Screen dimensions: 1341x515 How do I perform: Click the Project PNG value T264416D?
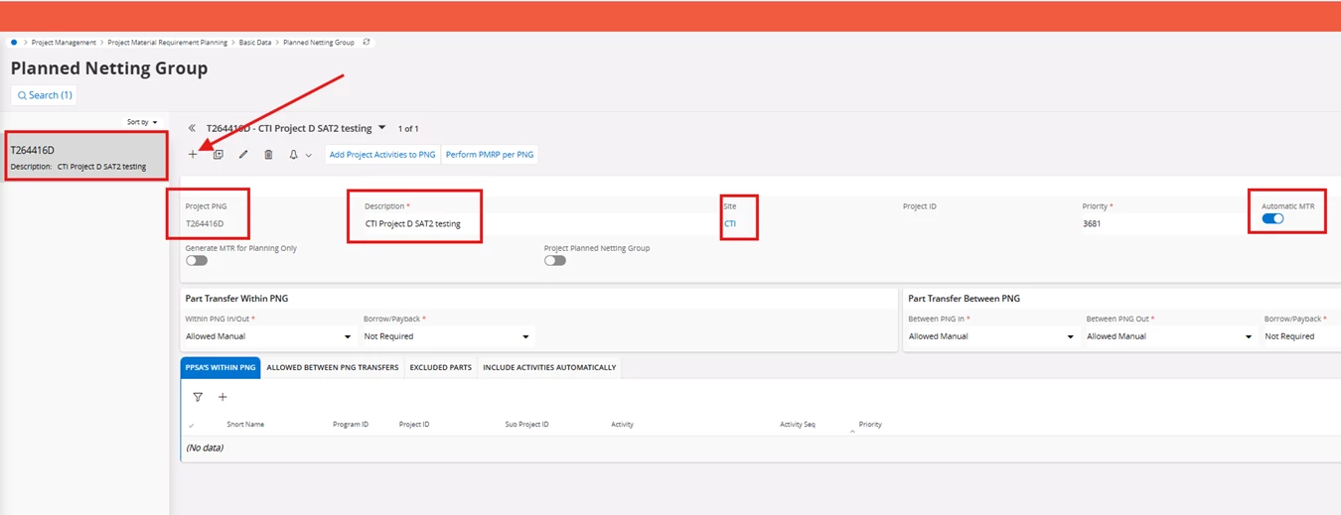[205, 223]
